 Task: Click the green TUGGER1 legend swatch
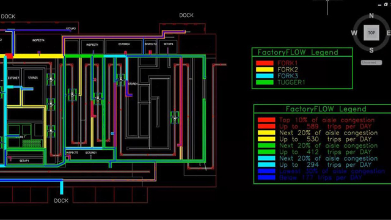click(265, 82)
